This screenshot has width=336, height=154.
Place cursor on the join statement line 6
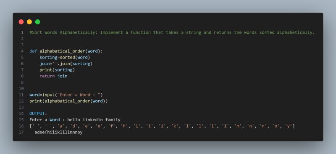pos(66,64)
